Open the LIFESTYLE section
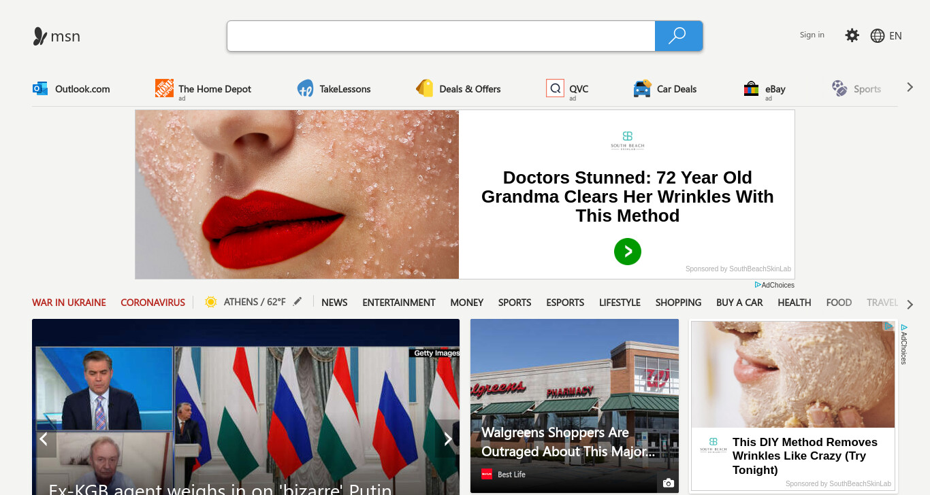Screen dimensions: 930x495 620,303
